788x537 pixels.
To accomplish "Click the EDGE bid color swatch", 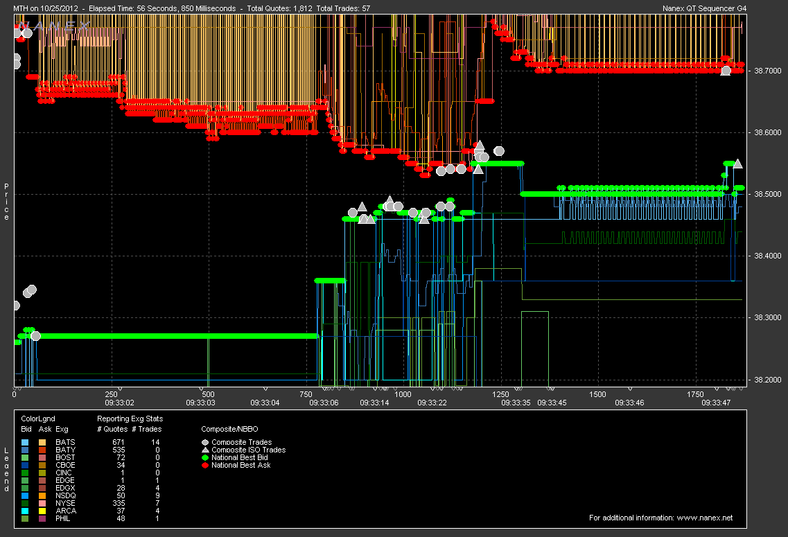I will [25, 480].
